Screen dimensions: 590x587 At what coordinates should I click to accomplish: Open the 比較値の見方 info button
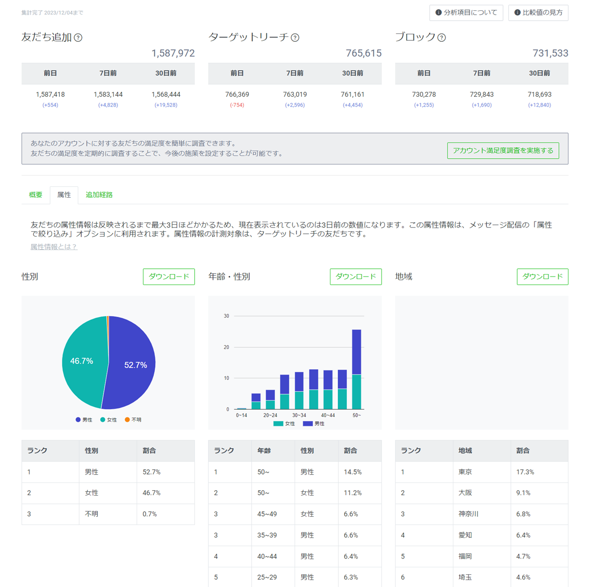[538, 13]
